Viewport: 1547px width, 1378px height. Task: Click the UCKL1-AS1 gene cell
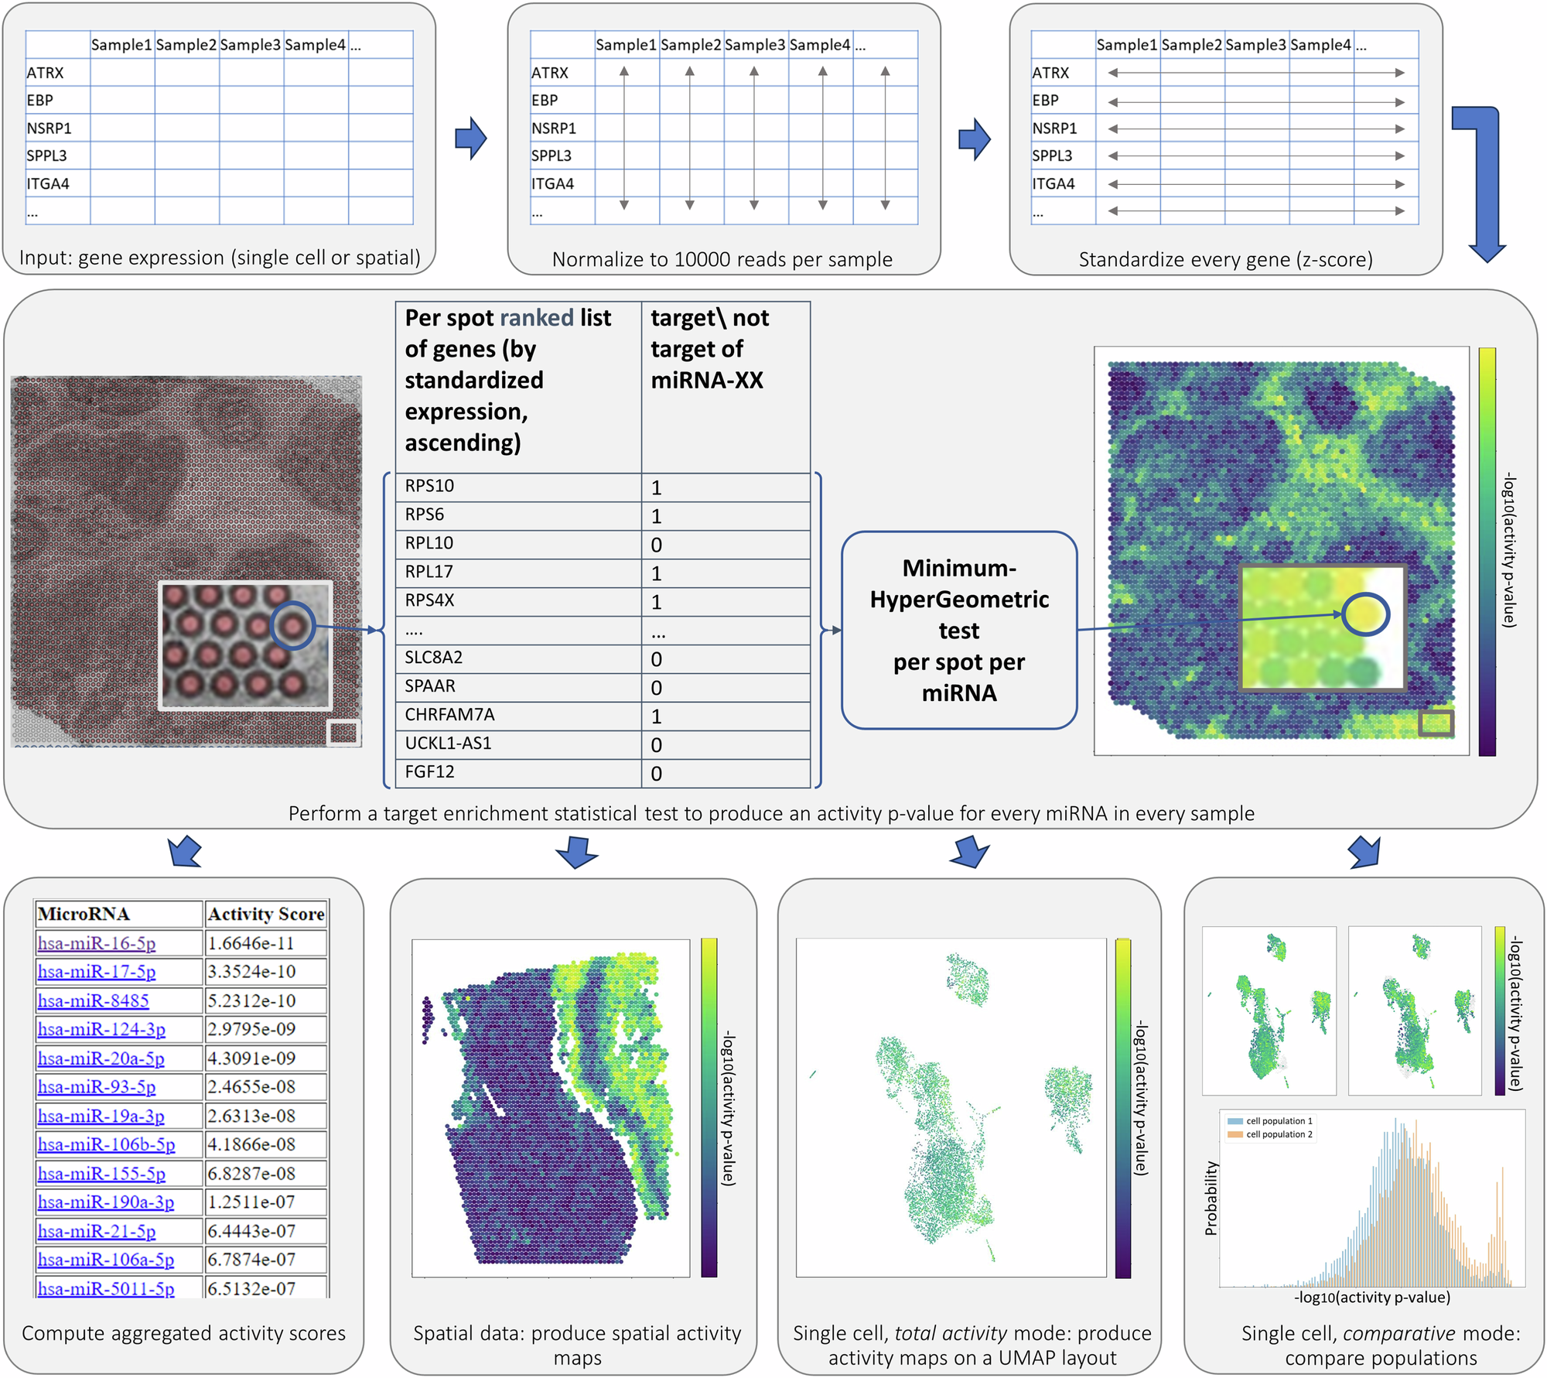click(x=518, y=745)
